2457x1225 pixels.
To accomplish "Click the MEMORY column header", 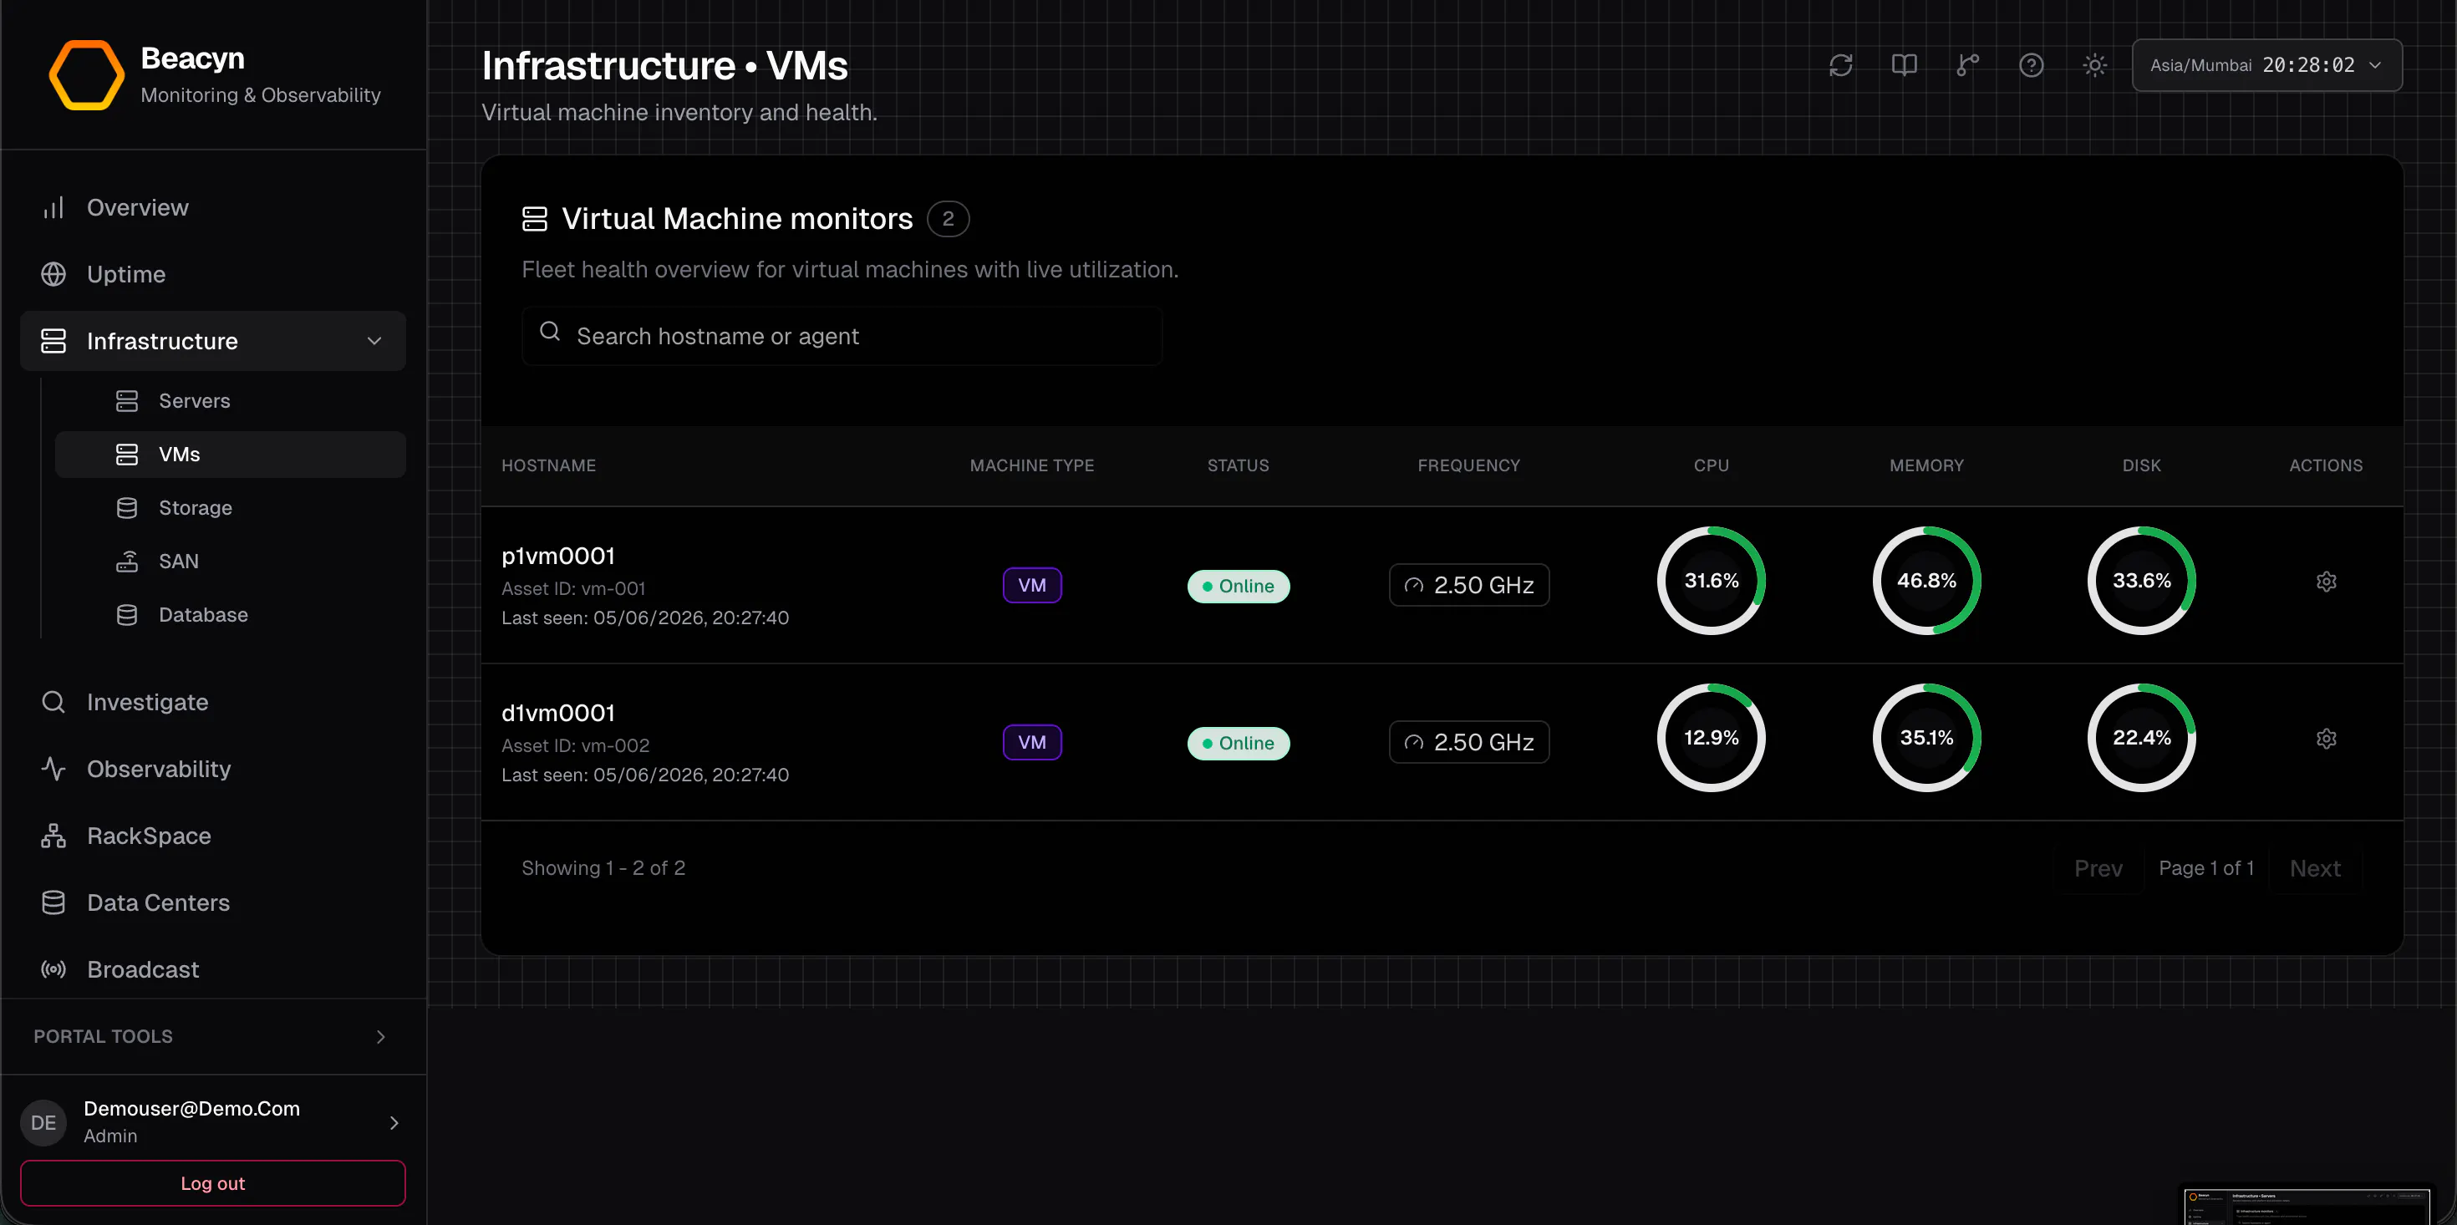I will (x=1926, y=465).
